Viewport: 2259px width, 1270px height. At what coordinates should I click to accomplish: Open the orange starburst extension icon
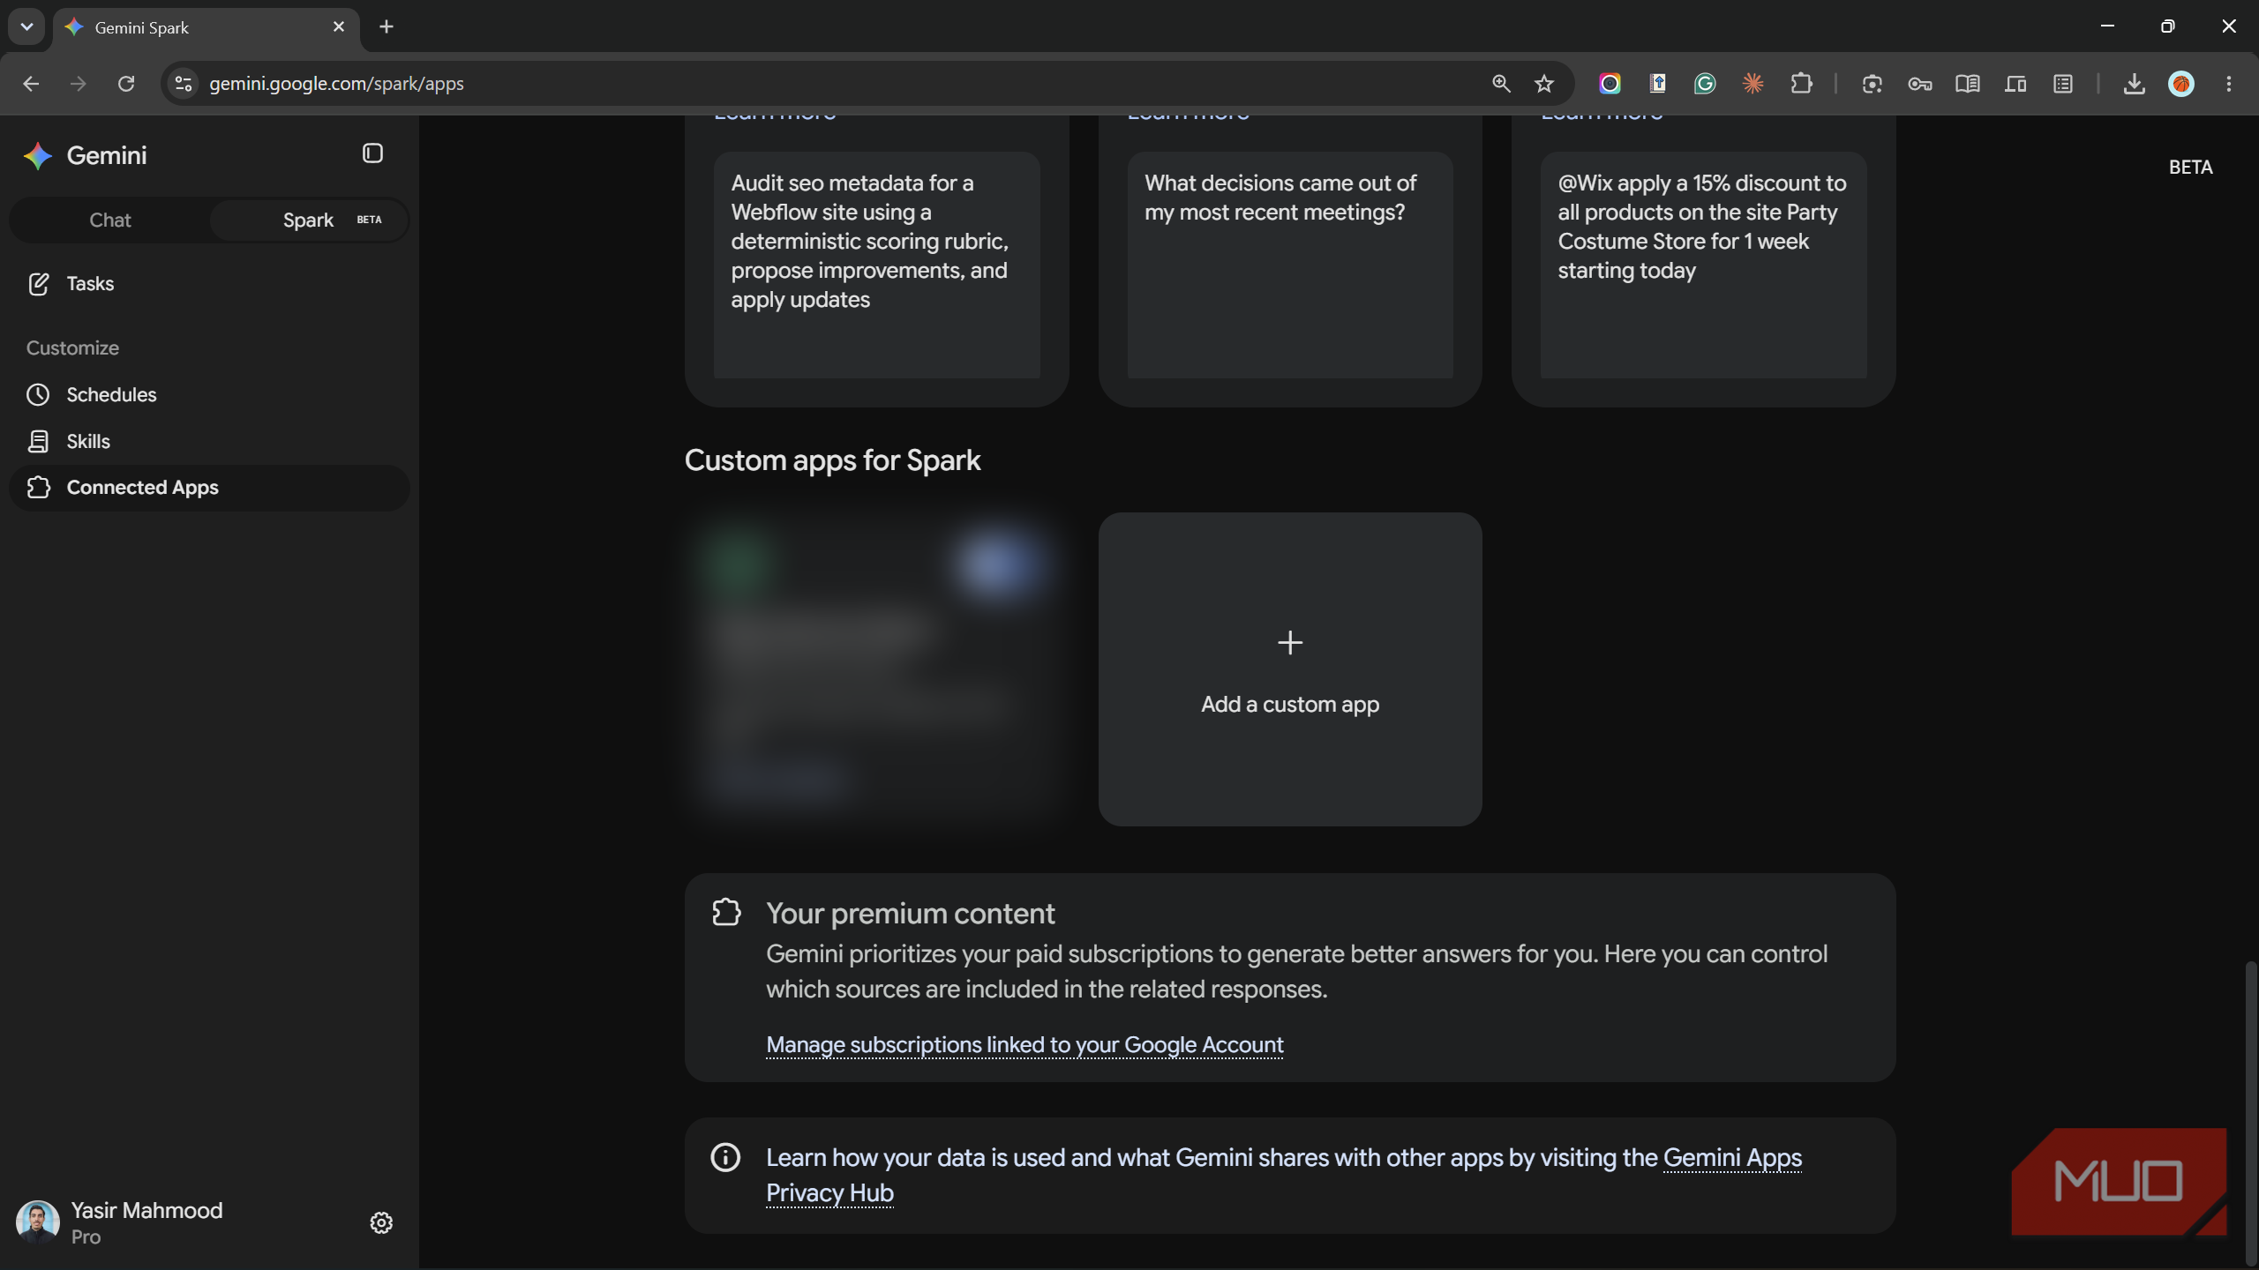[1752, 84]
